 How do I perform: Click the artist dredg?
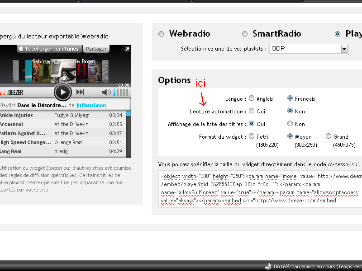61,151
